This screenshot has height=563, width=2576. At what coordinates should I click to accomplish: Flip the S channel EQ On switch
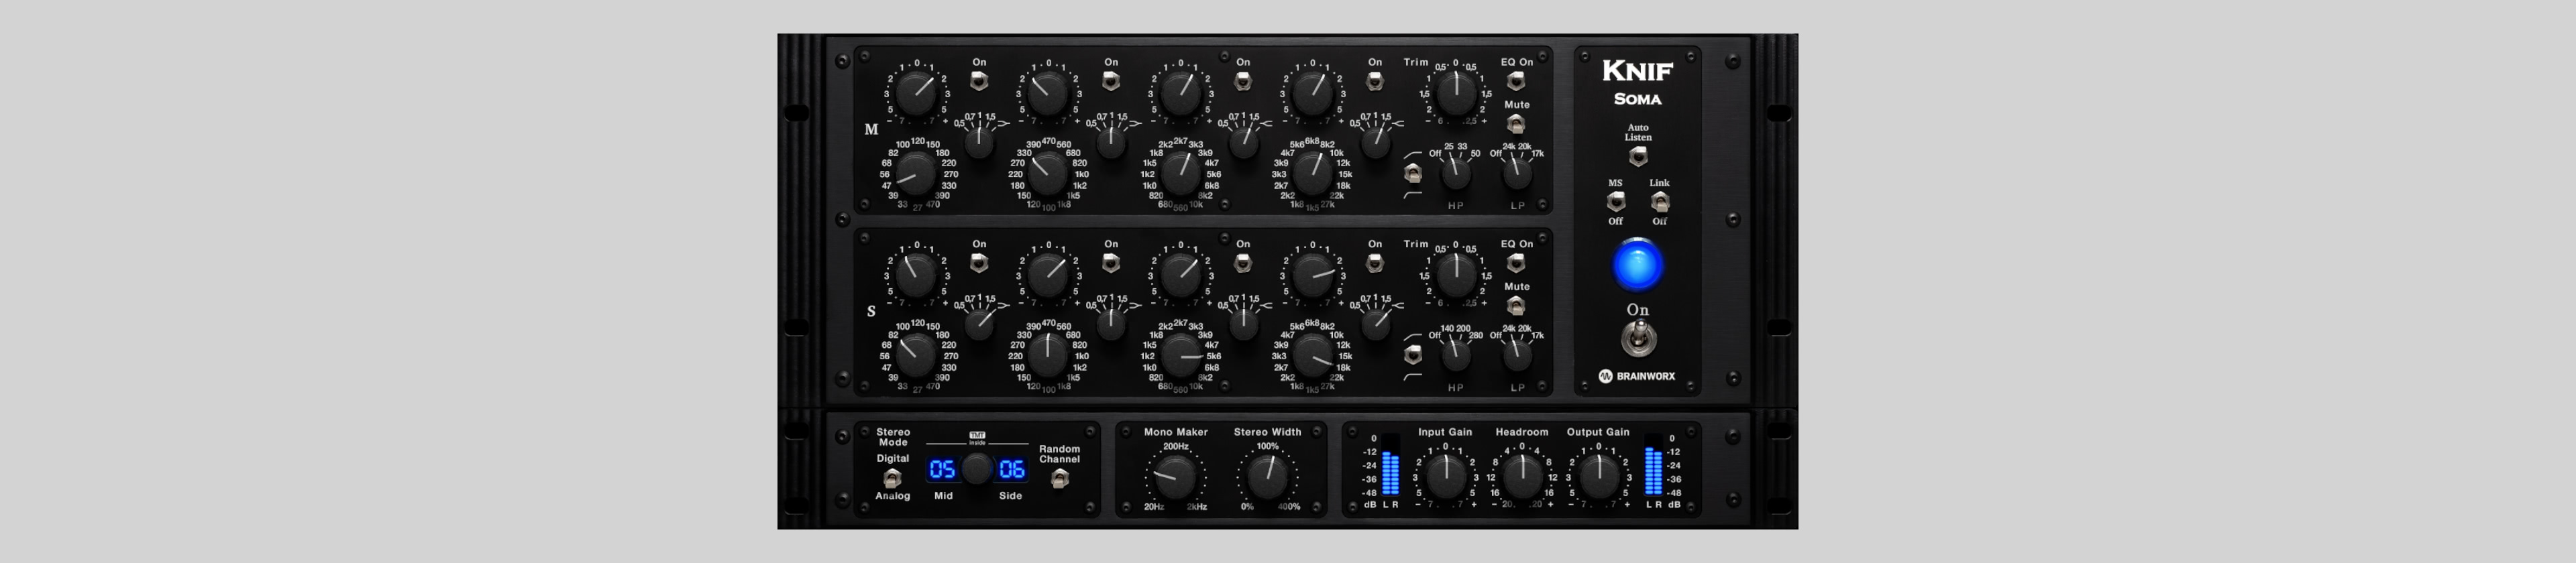(x=1516, y=263)
